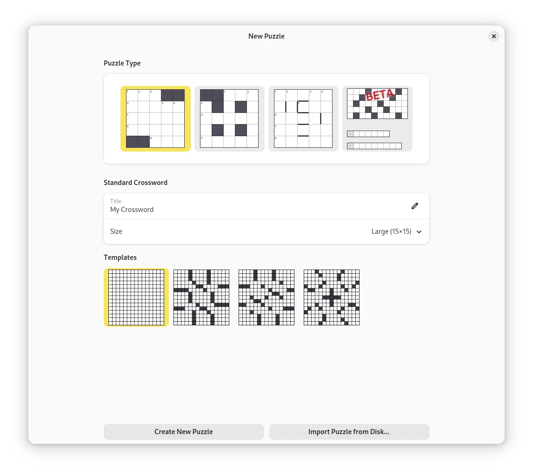The image size is (533, 475).
Task: Pick the template with a plus-shaped center
Action: click(331, 297)
